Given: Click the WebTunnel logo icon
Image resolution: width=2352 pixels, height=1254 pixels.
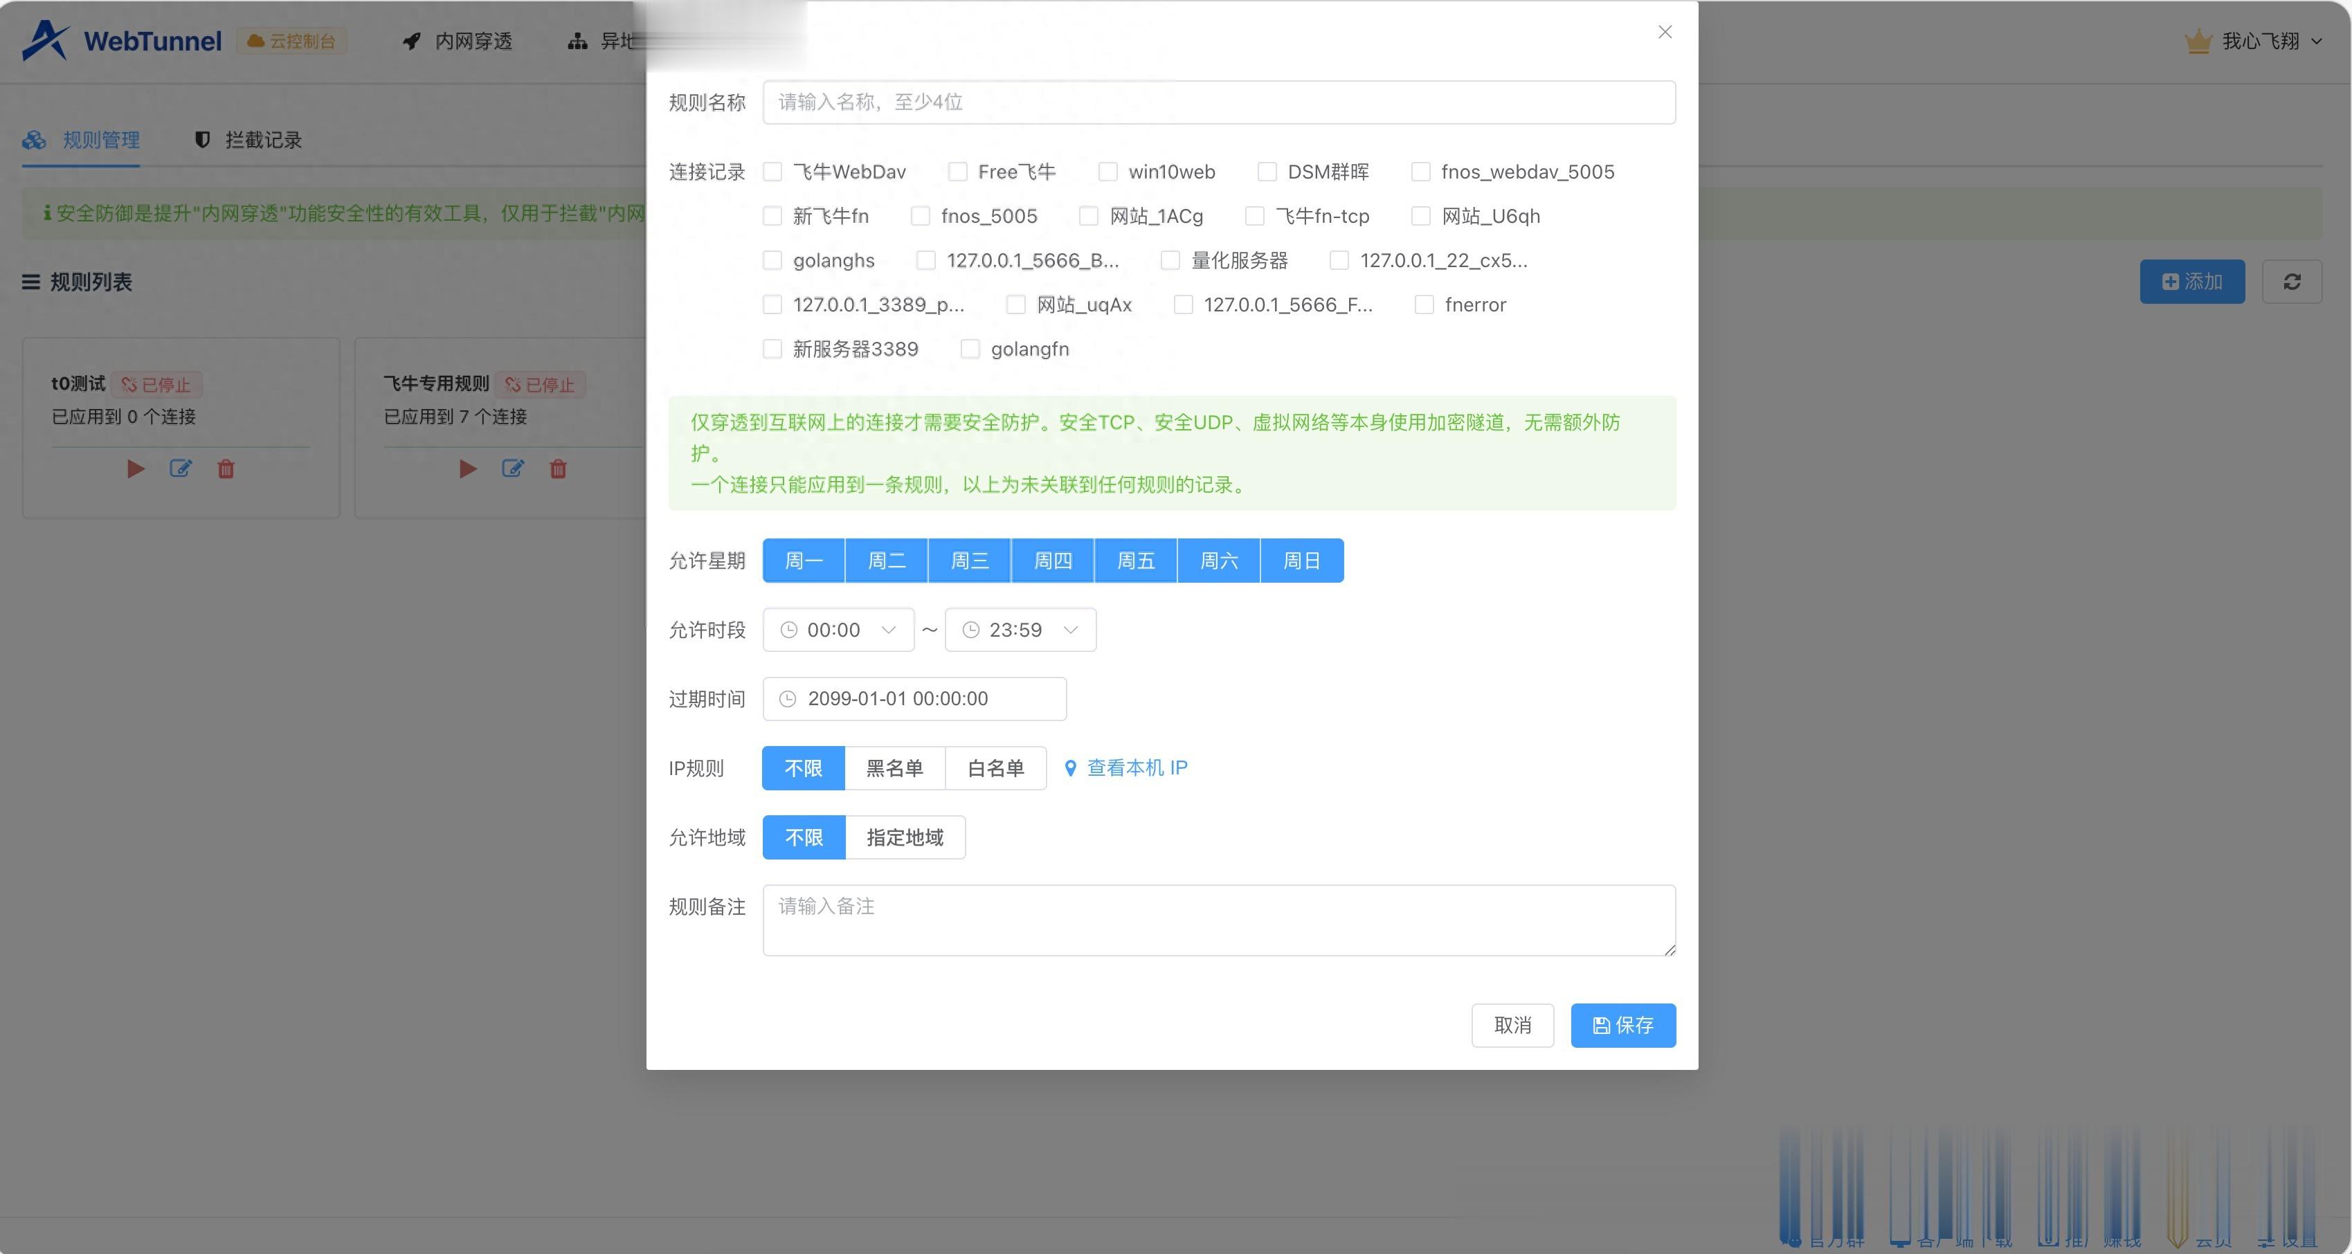Looking at the screenshot, I should pos(46,40).
